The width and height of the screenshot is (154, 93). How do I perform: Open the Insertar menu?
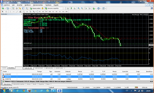pyautogui.click(x=20, y=5)
